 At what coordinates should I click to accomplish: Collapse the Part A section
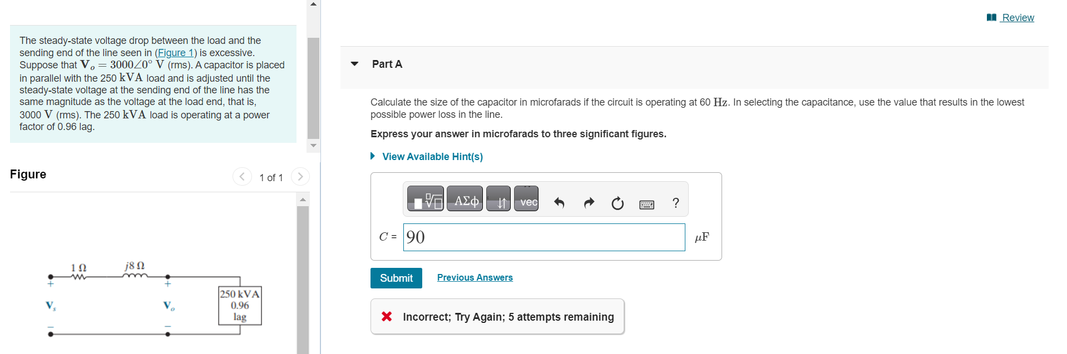tap(354, 64)
